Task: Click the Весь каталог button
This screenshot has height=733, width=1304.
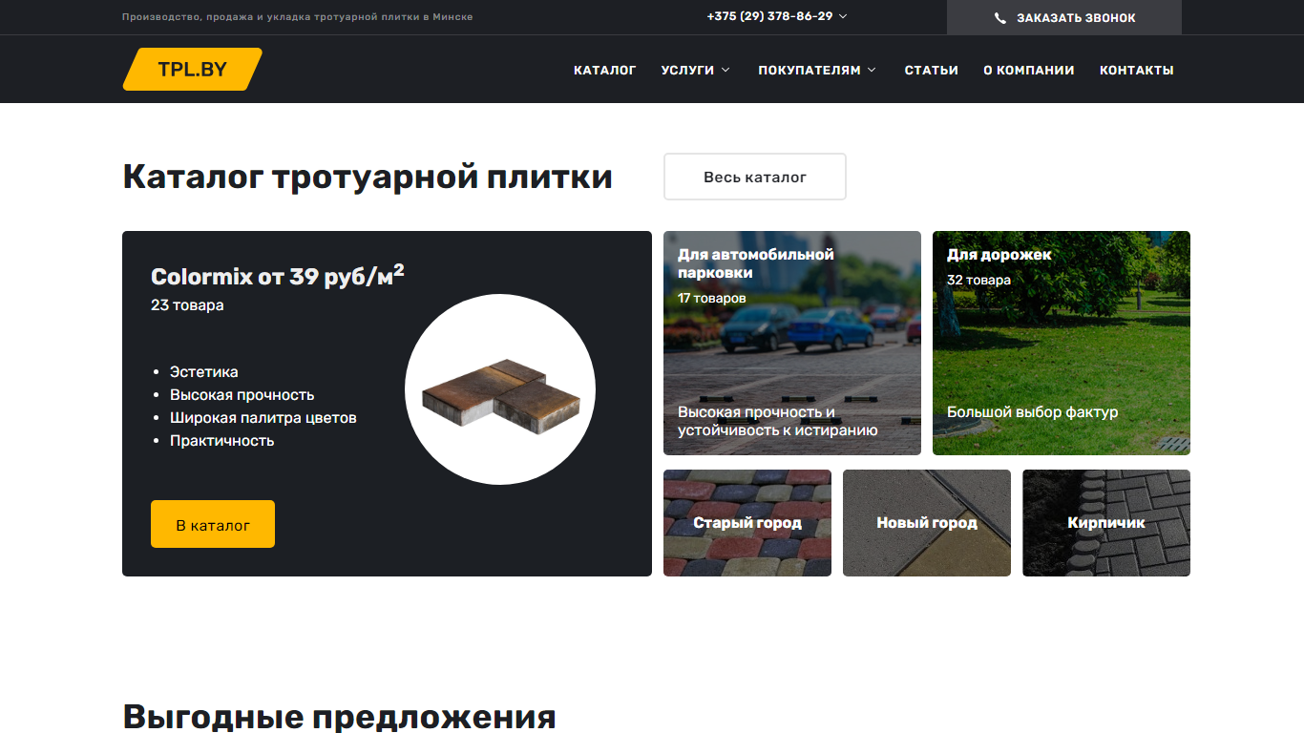Action: (755, 177)
